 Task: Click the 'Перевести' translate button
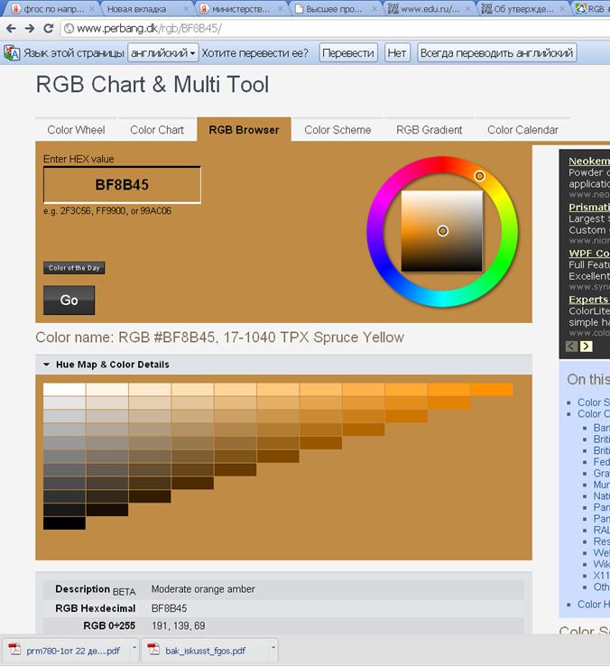point(348,53)
